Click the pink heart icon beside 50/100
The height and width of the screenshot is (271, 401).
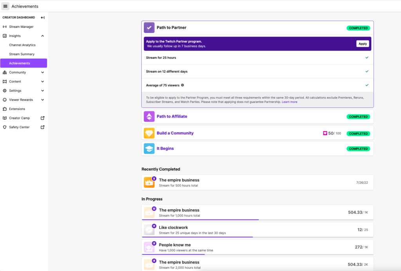pyautogui.click(x=325, y=133)
